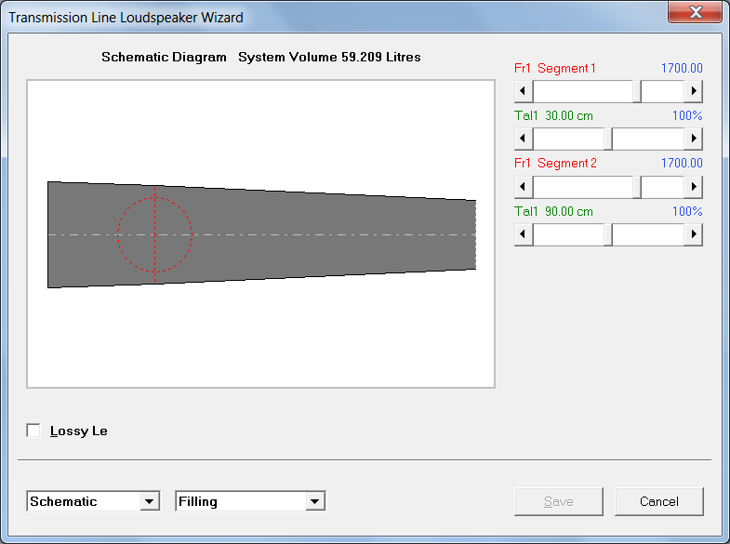This screenshot has height=544, width=730.
Task: Open the Schematic dropdown list
Action: pos(150,501)
